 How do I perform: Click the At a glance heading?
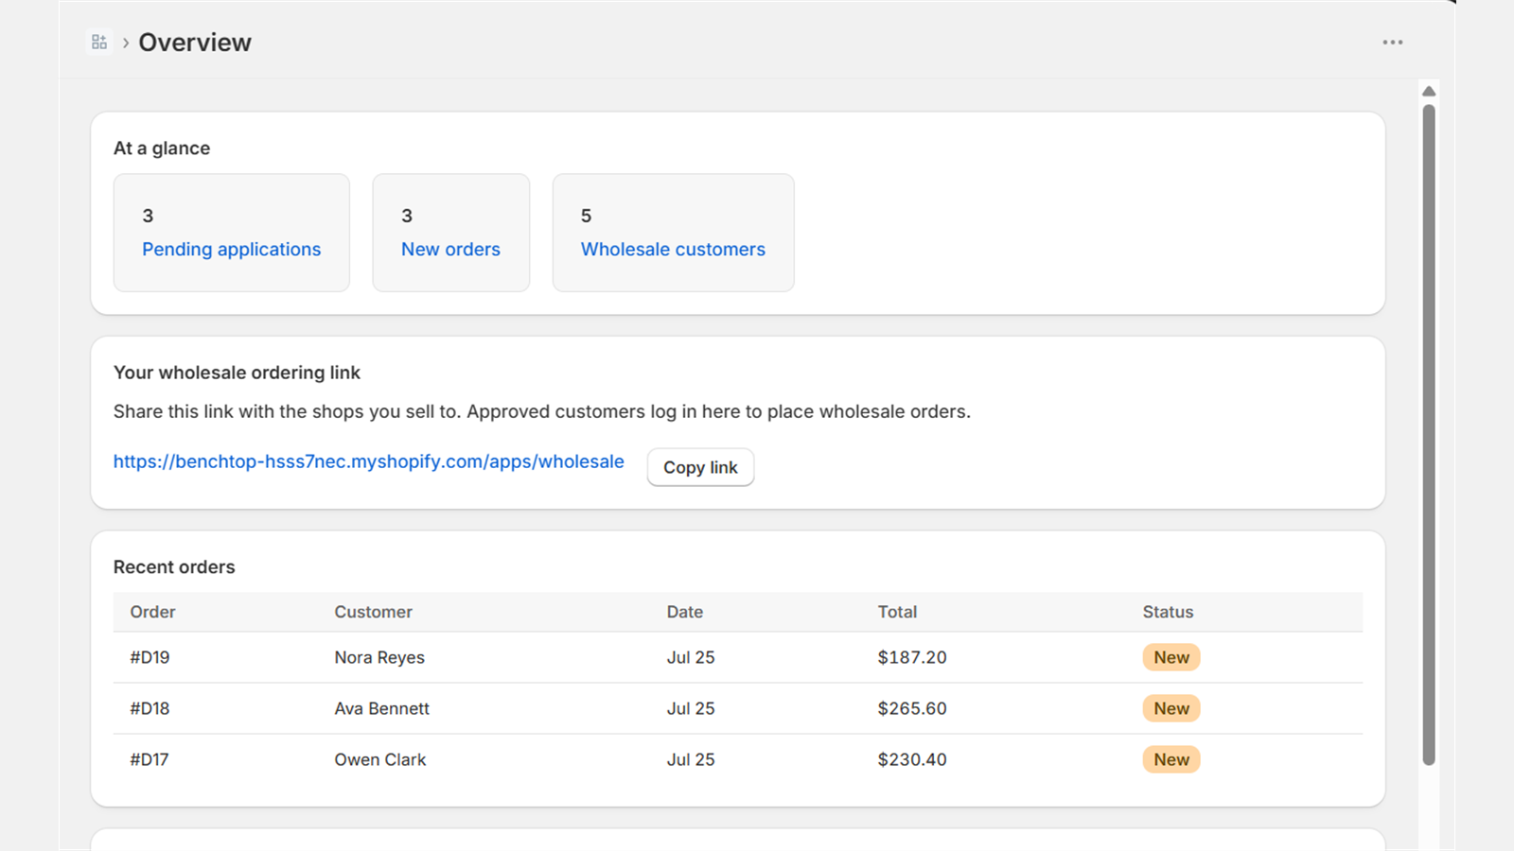point(162,148)
